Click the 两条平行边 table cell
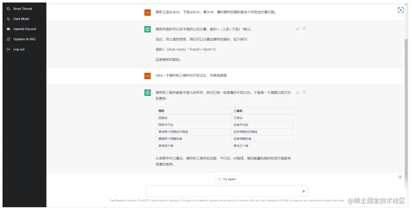 [x=193, y=125]
